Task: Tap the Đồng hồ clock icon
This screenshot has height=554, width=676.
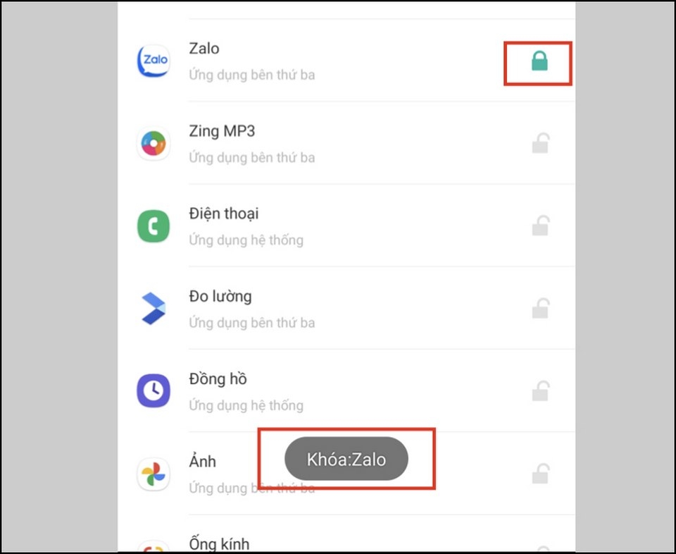Action: tap(153, 391)
